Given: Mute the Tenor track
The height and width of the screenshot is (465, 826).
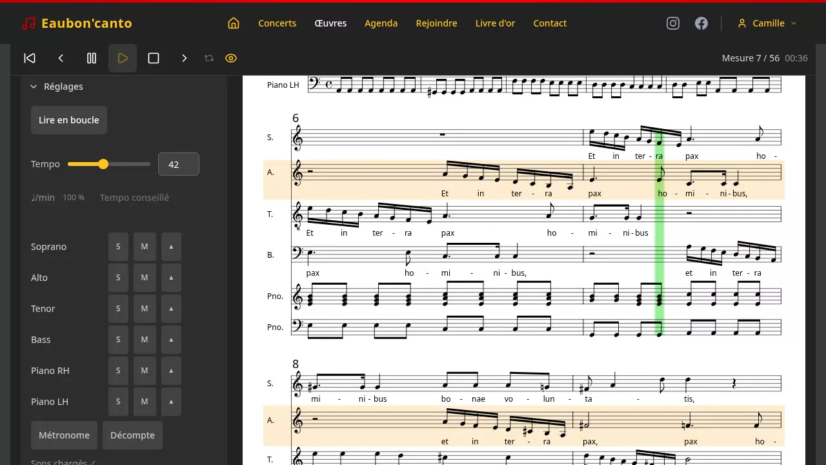Looking at the screenshot, I should click(x=145, y=309).
